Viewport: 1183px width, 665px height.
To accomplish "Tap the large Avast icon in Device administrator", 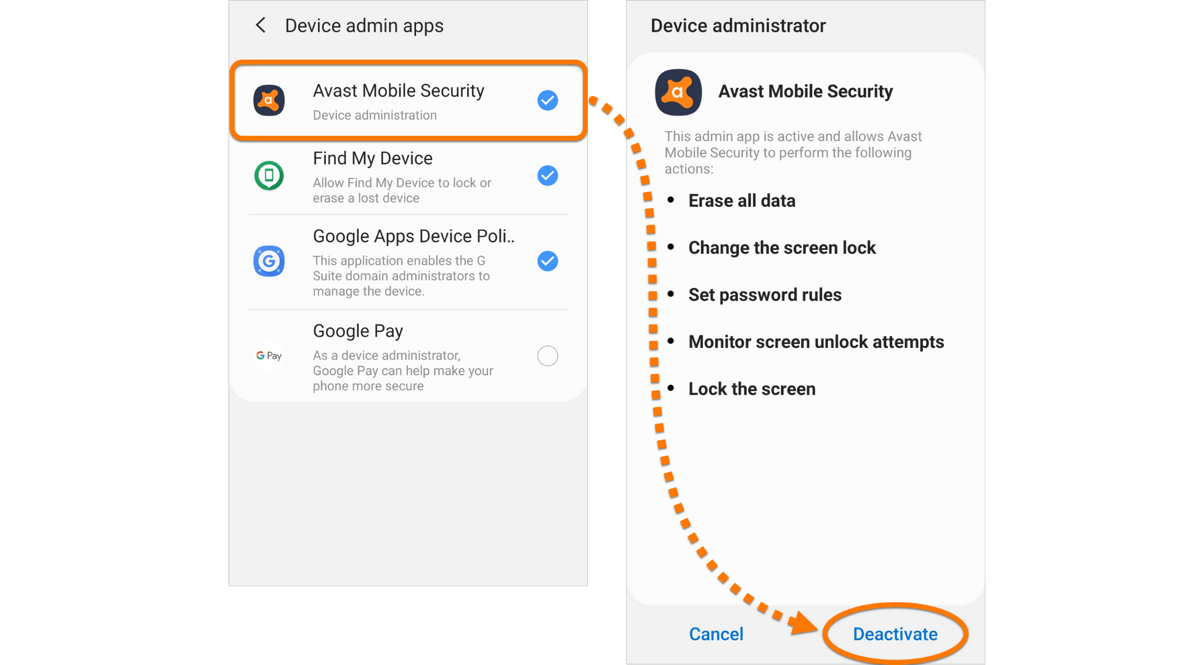I will pos(678,92).
